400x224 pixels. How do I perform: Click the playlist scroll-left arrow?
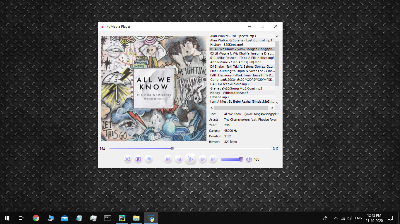tap(212, 108)
